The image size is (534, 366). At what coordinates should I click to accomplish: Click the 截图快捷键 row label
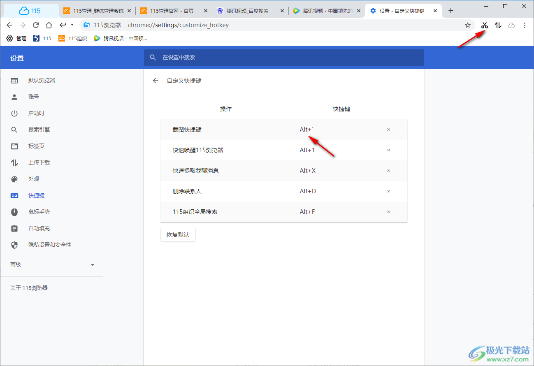[x=187, y=130]
